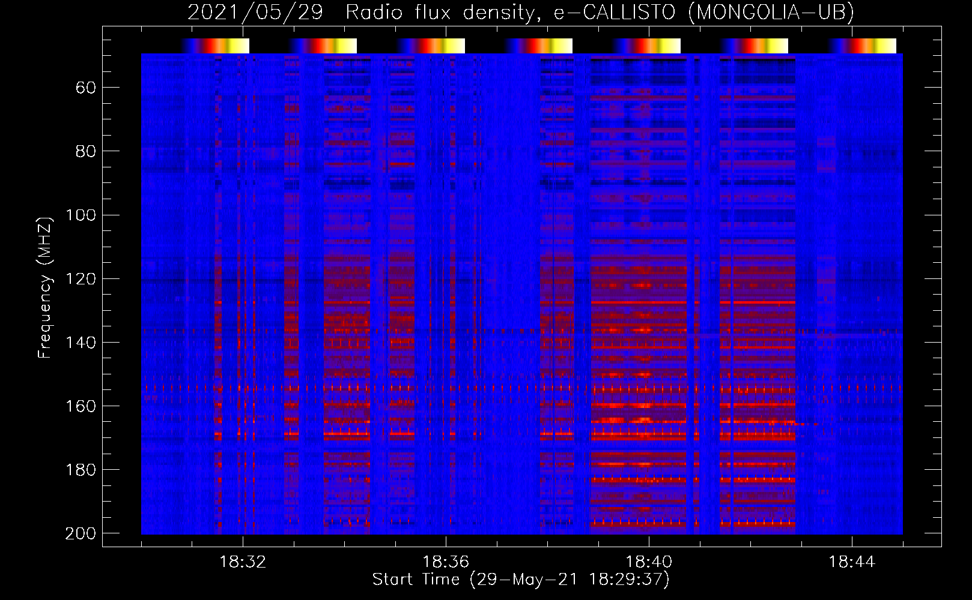Click the 60 frequency tick label
972x600 pixels.
coord(86,88)
